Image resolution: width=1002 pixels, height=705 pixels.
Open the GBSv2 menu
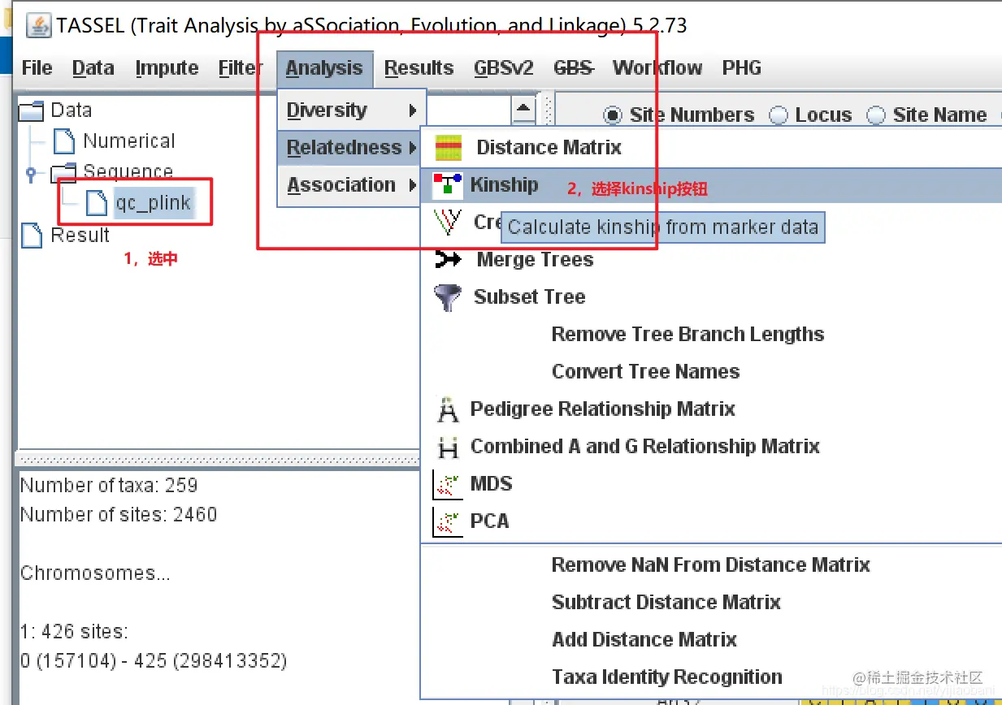pos(504,68)
